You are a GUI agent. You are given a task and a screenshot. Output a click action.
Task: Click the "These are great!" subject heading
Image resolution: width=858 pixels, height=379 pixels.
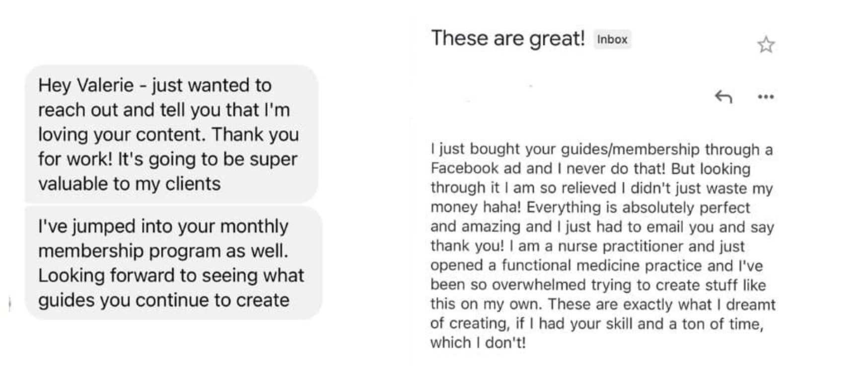click(x=507, y=38)
